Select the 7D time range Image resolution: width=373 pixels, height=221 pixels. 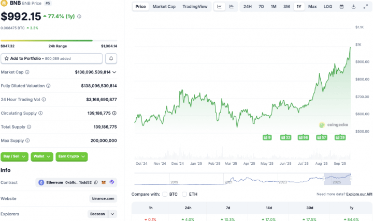click(x=261, y=7)
